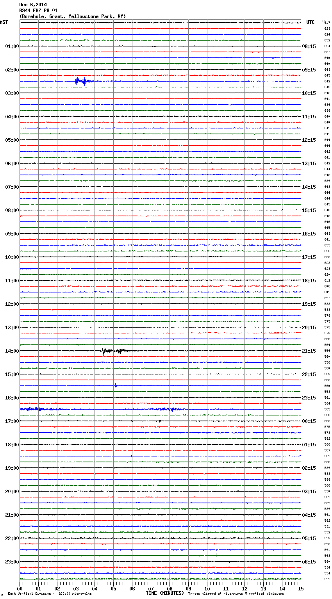Screen dimensions: 332x599
Task: Click the 'MST' column label
Action: (4, 22)
